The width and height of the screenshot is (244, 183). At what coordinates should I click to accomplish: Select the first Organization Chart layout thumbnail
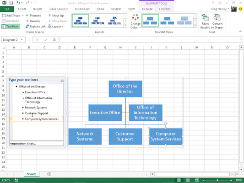pos(80,21)
